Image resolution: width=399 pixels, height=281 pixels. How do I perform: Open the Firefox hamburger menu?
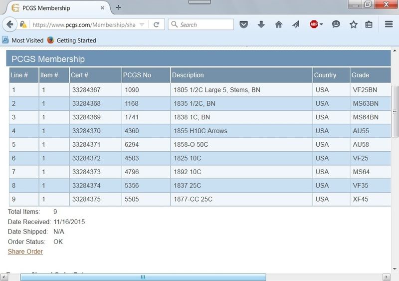[x=389, y=24]
